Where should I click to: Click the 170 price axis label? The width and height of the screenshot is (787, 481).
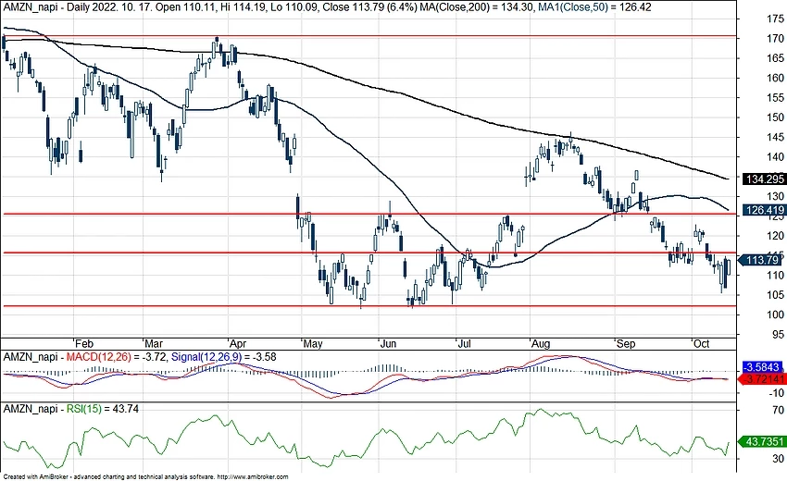[776, 39]
